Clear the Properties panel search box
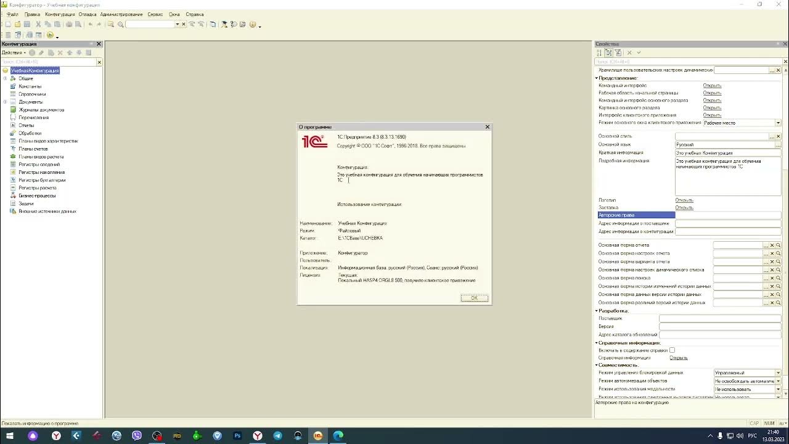 [x=785, y=62]
